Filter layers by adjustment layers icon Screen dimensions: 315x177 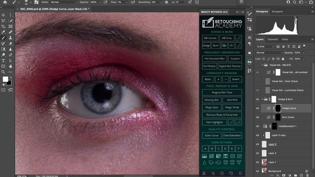283,46
